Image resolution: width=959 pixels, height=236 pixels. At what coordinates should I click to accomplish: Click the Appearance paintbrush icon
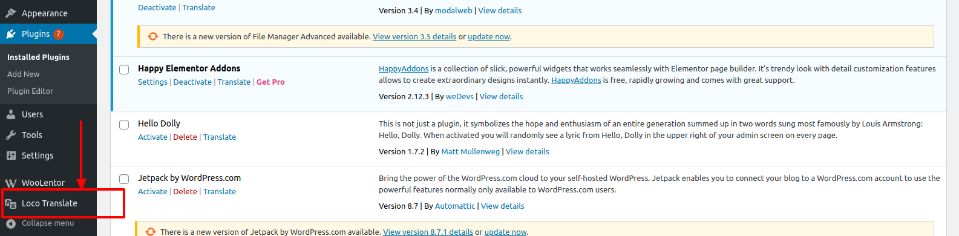[11, 13]
